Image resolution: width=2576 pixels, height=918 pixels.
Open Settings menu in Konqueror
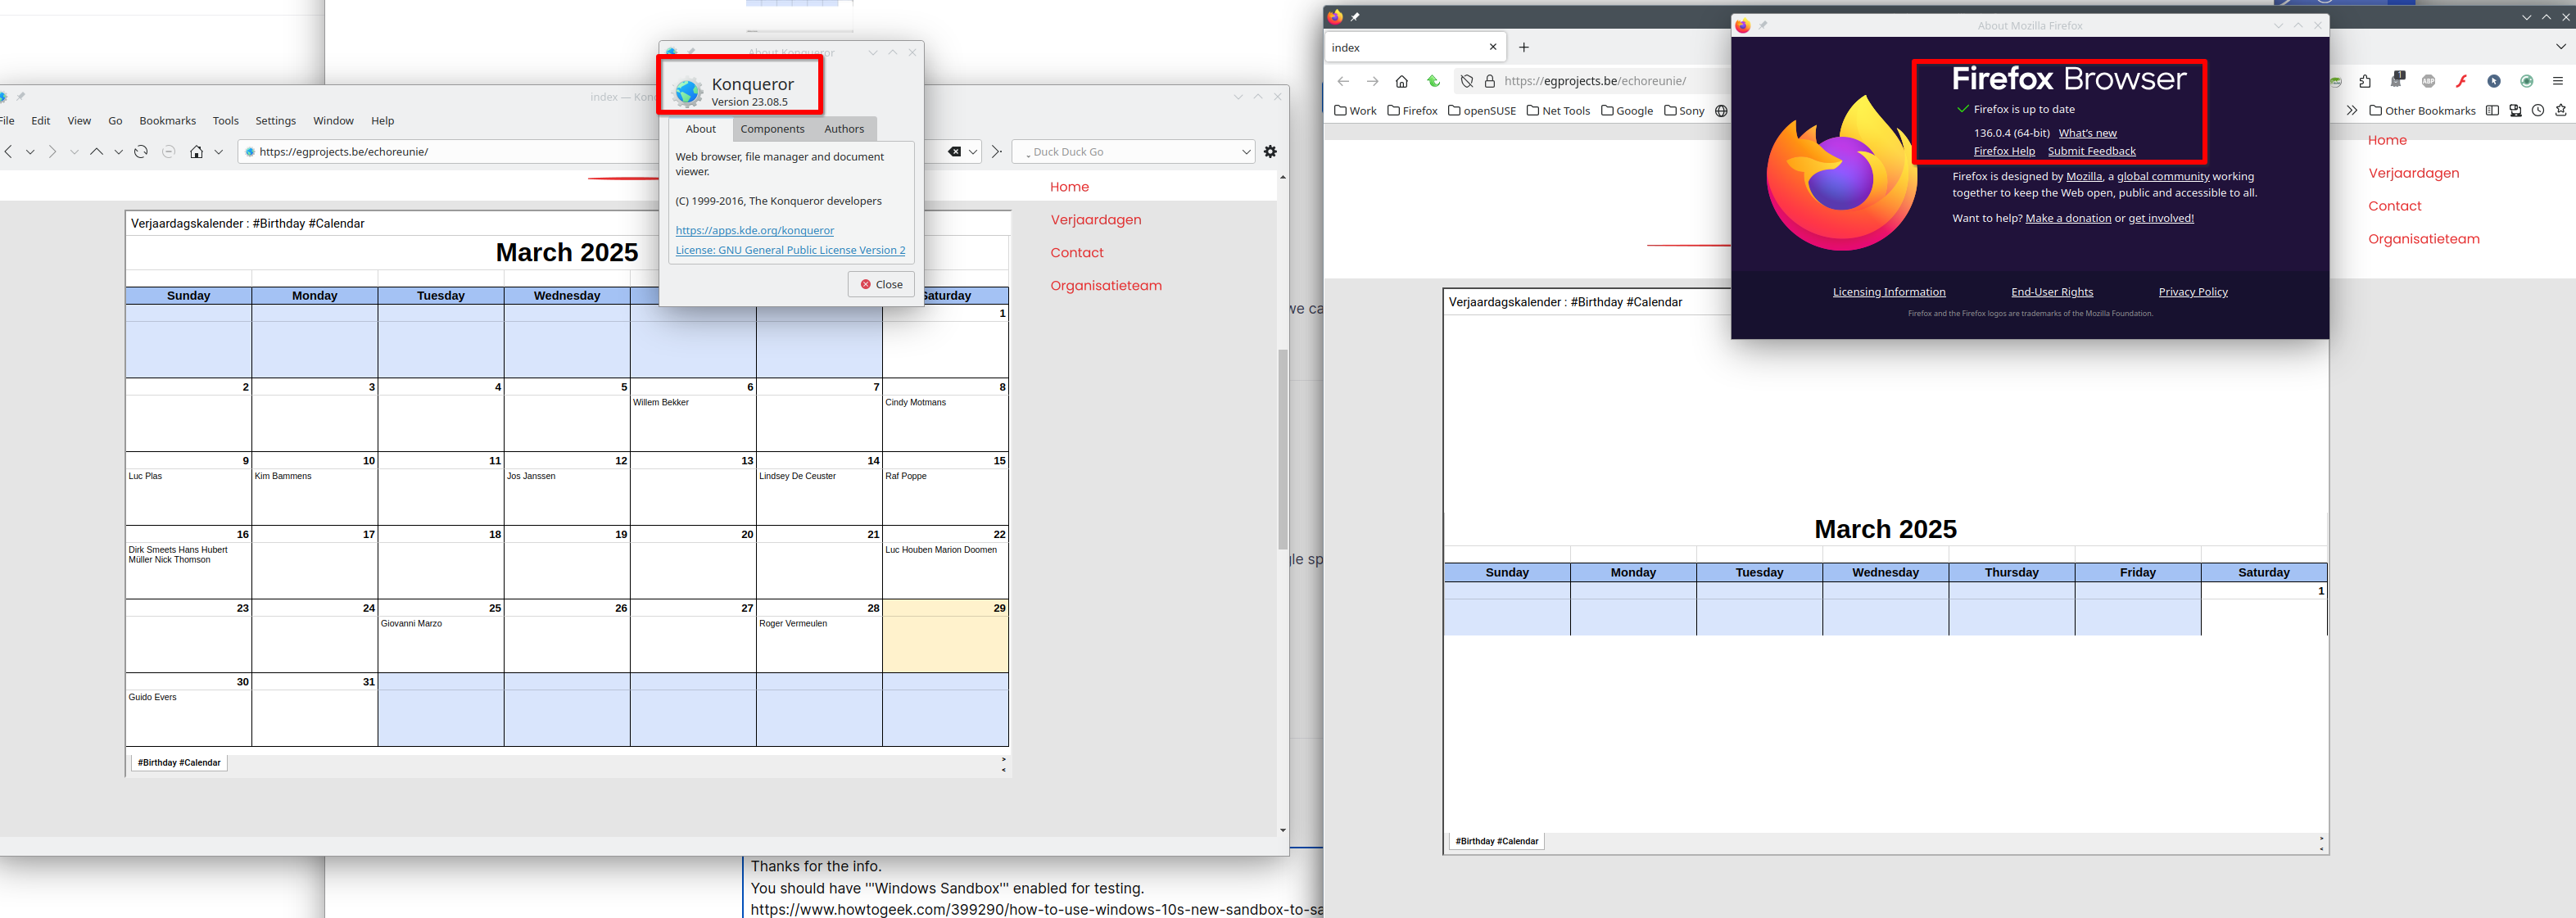coord(276,121)
